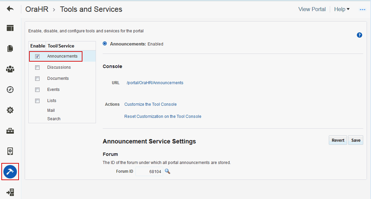The width and height of the screenshot is (371, 199).
Task: Click the back arrow icon
Action: (10, 9)
